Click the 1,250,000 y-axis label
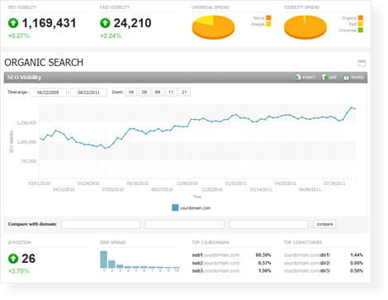Viewport: 388px width, 300px height. (x=26, y=123)
